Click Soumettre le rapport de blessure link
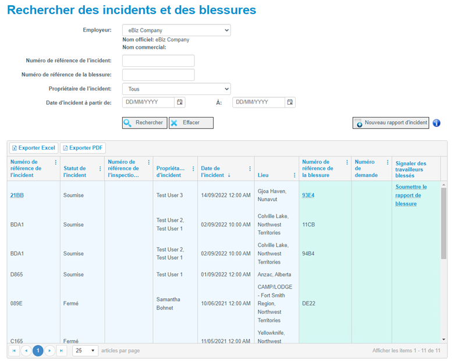This screenshot has width=454, height=362. 411,196
